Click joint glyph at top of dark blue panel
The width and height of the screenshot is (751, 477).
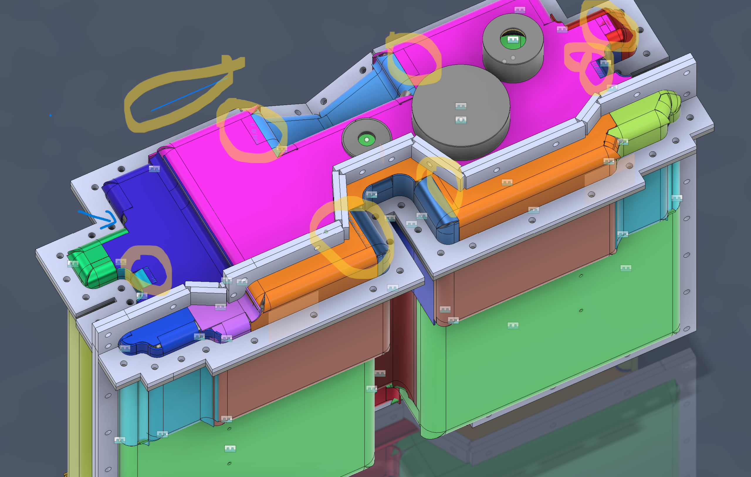click(x=154, y=169)
